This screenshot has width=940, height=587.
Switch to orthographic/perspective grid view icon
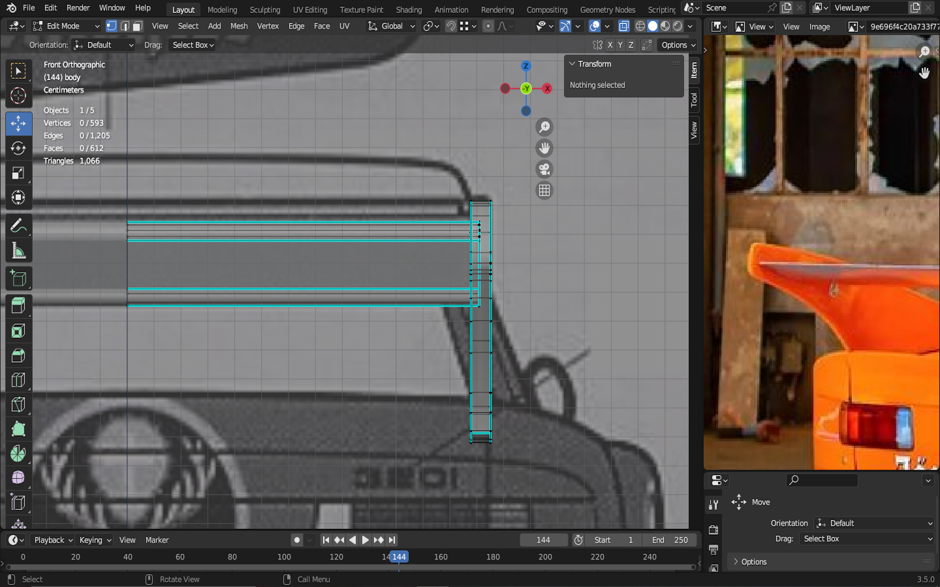tap(544, 190)
